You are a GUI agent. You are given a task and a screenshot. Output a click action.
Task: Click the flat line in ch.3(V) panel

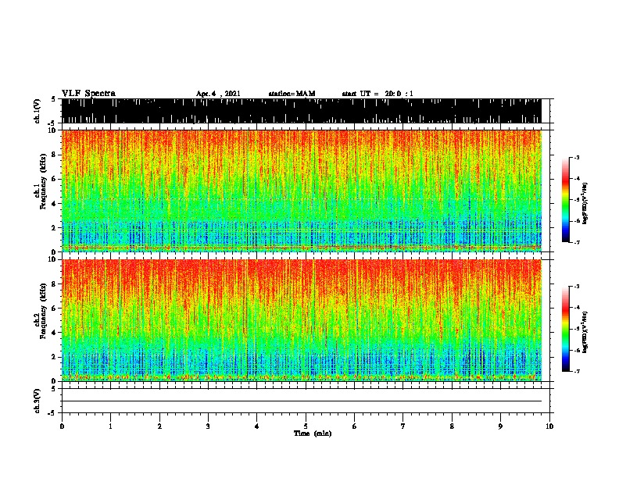point(301,401)
